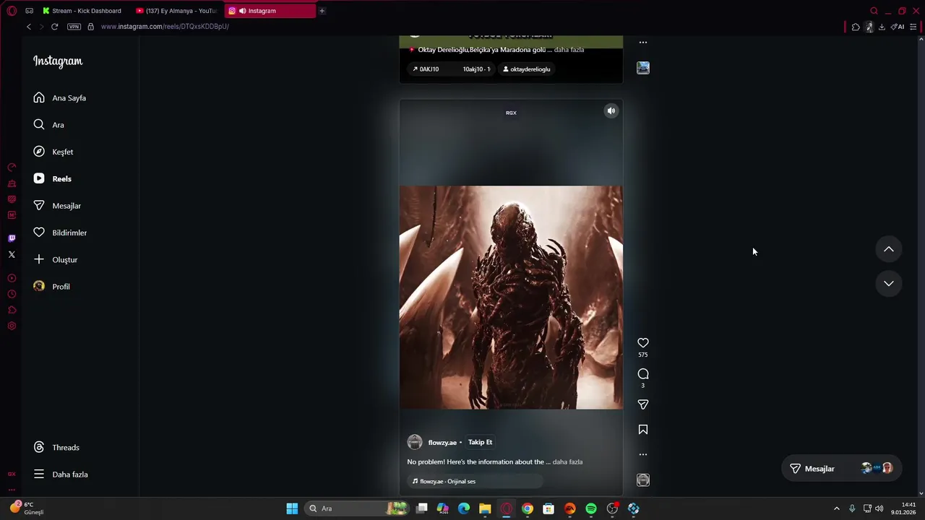
Task: Like the flowzy.ae reel
Action: pos(643,343)
